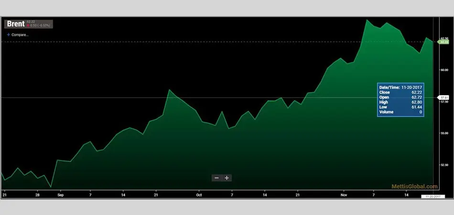This screenshot has height=215, width=454.
Task: Open the MettisGlobal.com watermark link
Action: pyautogui.click(x=415, y=187)
